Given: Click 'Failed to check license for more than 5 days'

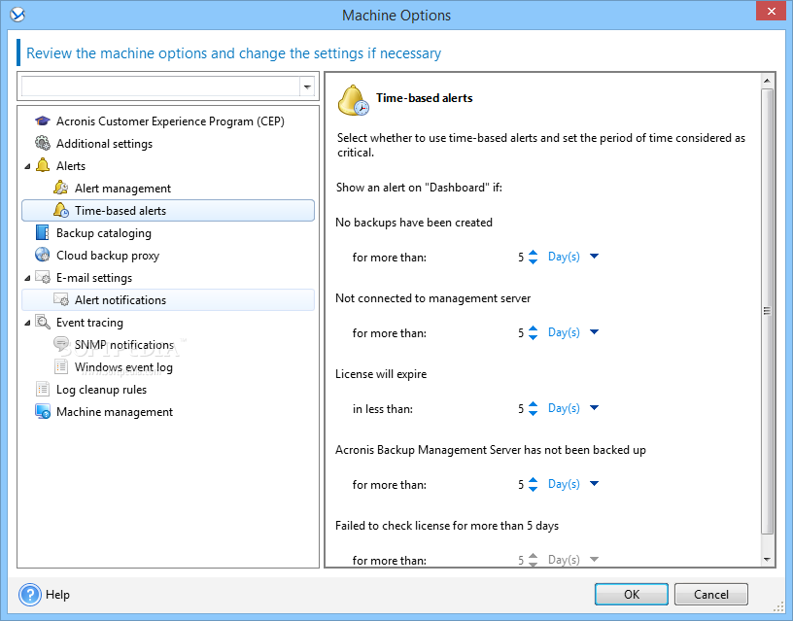Looking at the screenshot, I should click(x=447, y=526).
